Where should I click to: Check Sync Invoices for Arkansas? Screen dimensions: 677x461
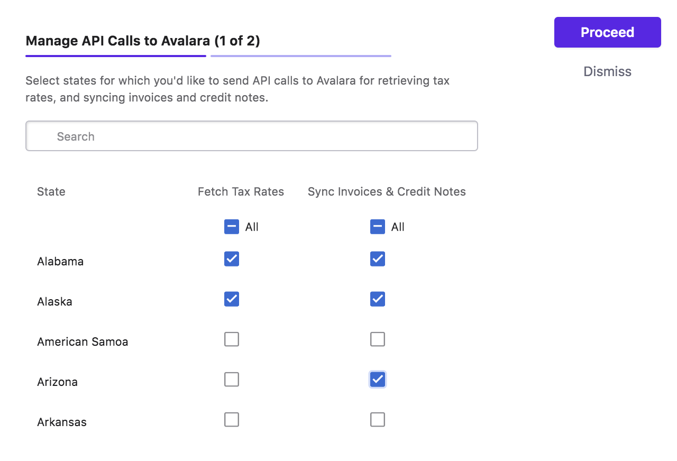[x=378, y=420]
